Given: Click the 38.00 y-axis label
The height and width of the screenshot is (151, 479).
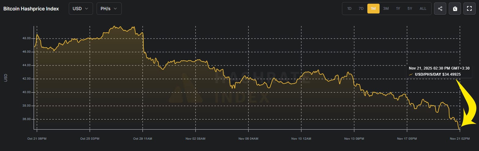Looking at the screenshot, I should pyautogui.click(x=27, y=106).
